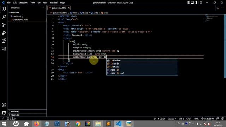Choose 'ease-in-out' from the suggestion list
This screenshot has width=226, height=127.
(142, 73)
